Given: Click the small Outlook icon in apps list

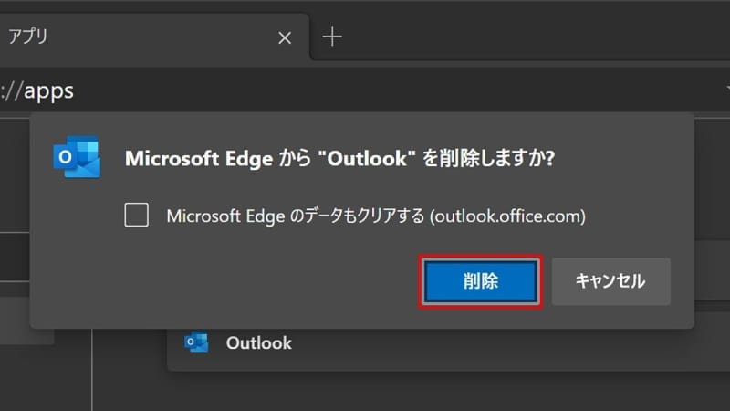Looking at the screenshot, I should point(196,342).
